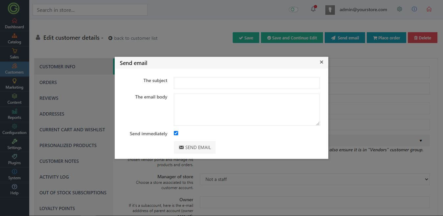Open the Reviews tab
This screenshot has height=216, width=443.
74,98
